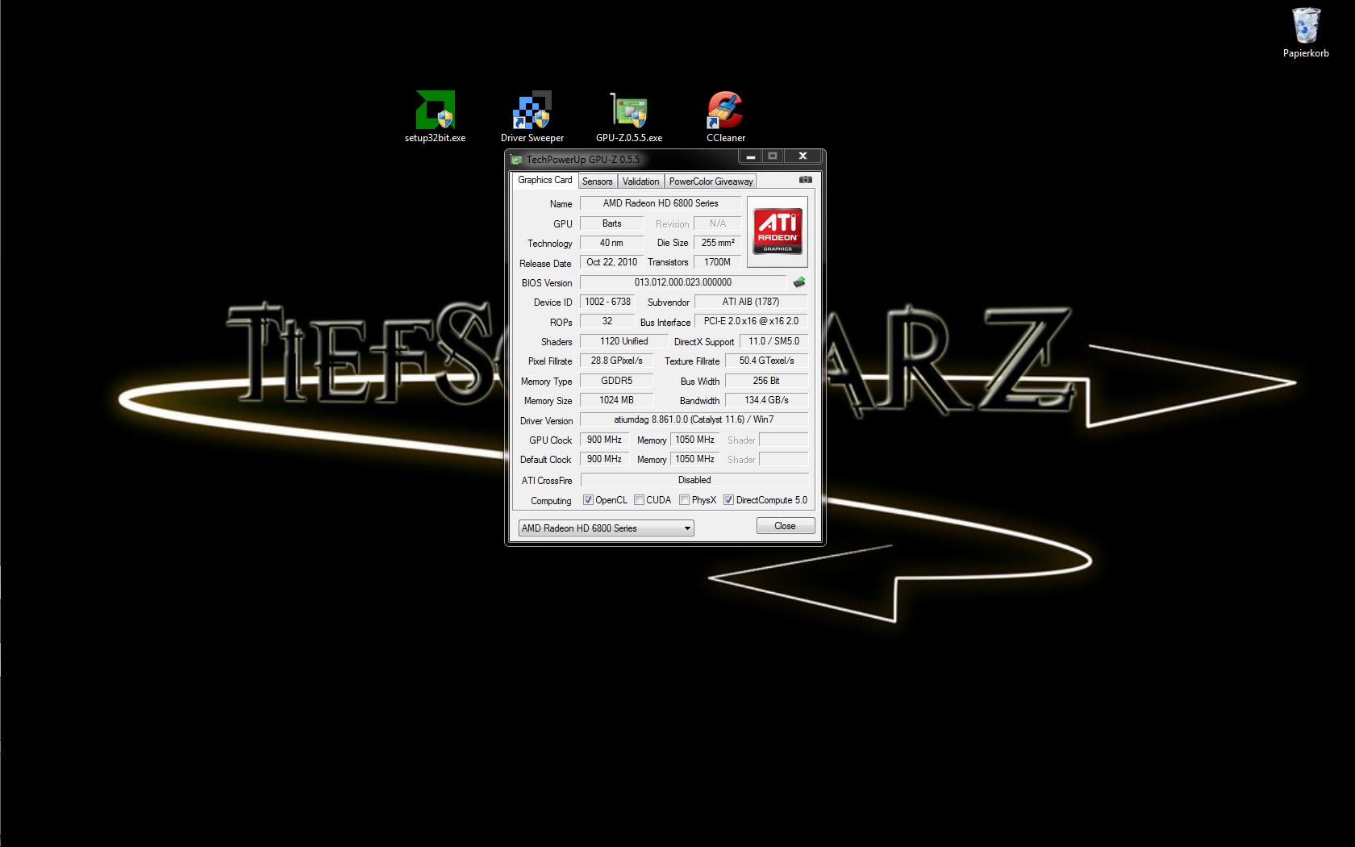Switch to the Graphics Card tab
This screenshot has width=1355, height=847.
coord(544,180)
